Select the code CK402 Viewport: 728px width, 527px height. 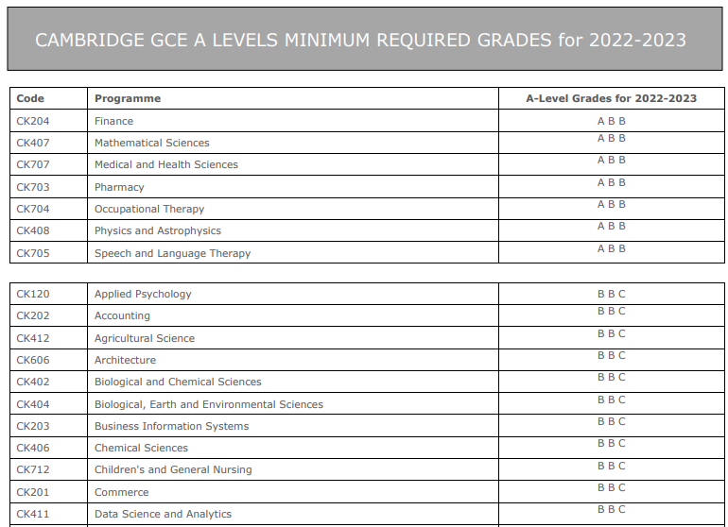[x=33, y=382]
